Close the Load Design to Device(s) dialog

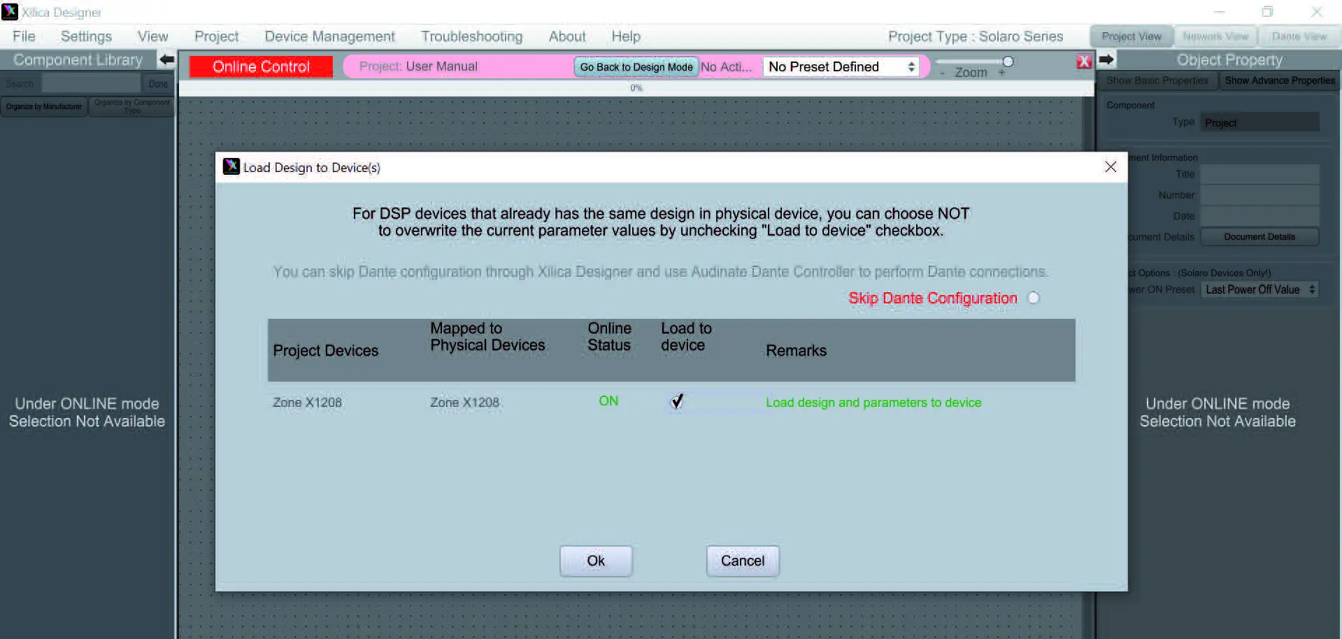pos(1111,166)
